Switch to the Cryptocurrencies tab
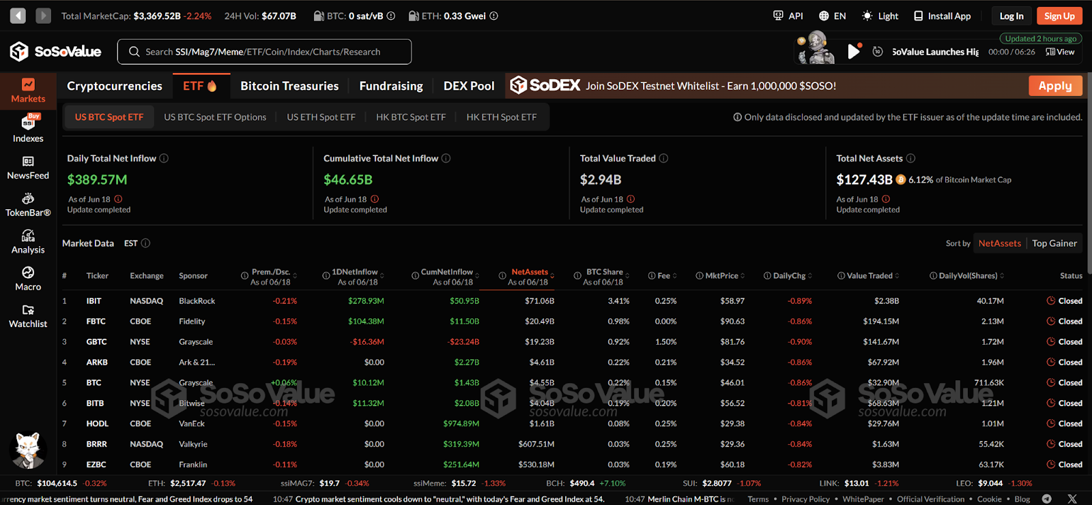This screenshot has width=1092, height=505. pyautogui.click(x=115, y=86)
